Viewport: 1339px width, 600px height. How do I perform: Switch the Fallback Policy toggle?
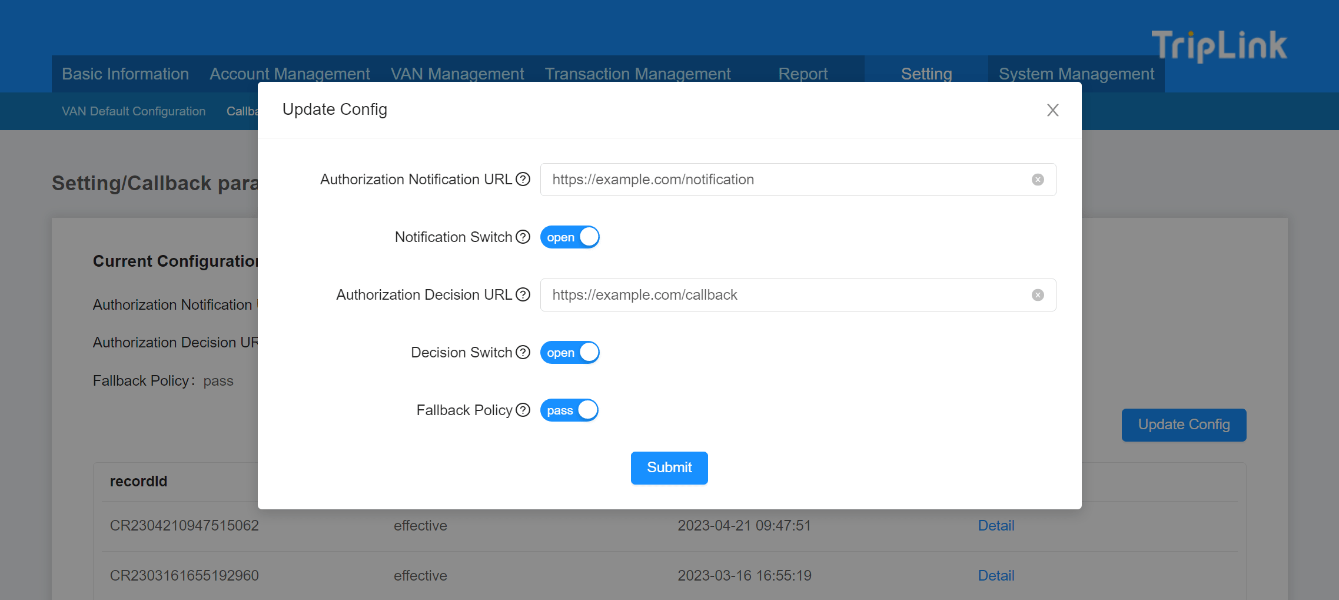point(569,410)
